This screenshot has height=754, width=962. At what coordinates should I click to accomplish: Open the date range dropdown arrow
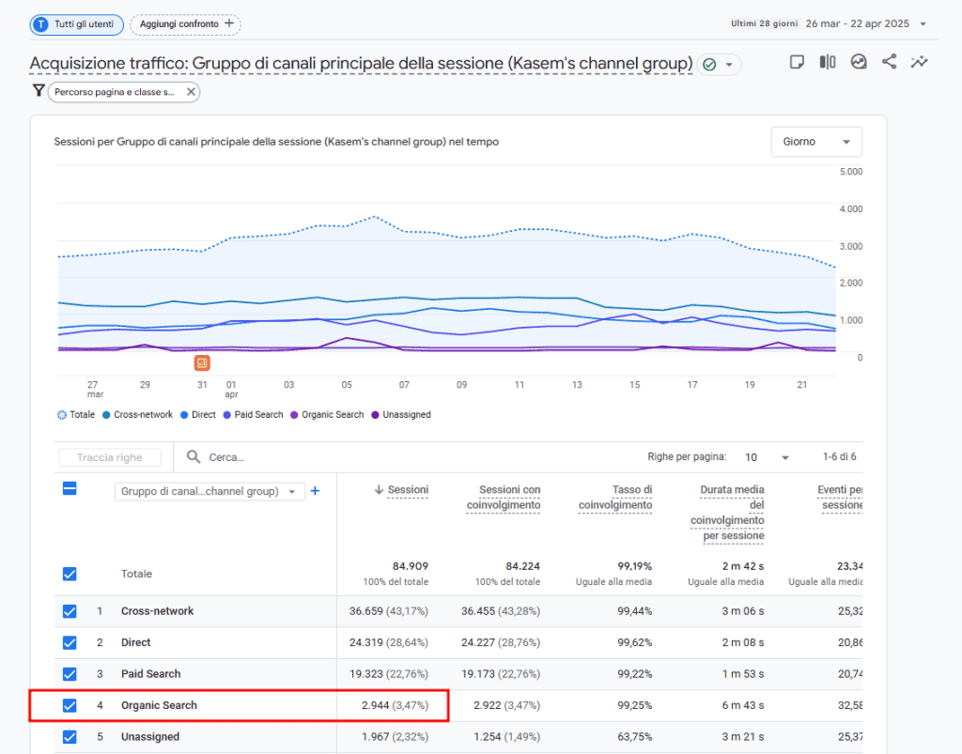923,23
